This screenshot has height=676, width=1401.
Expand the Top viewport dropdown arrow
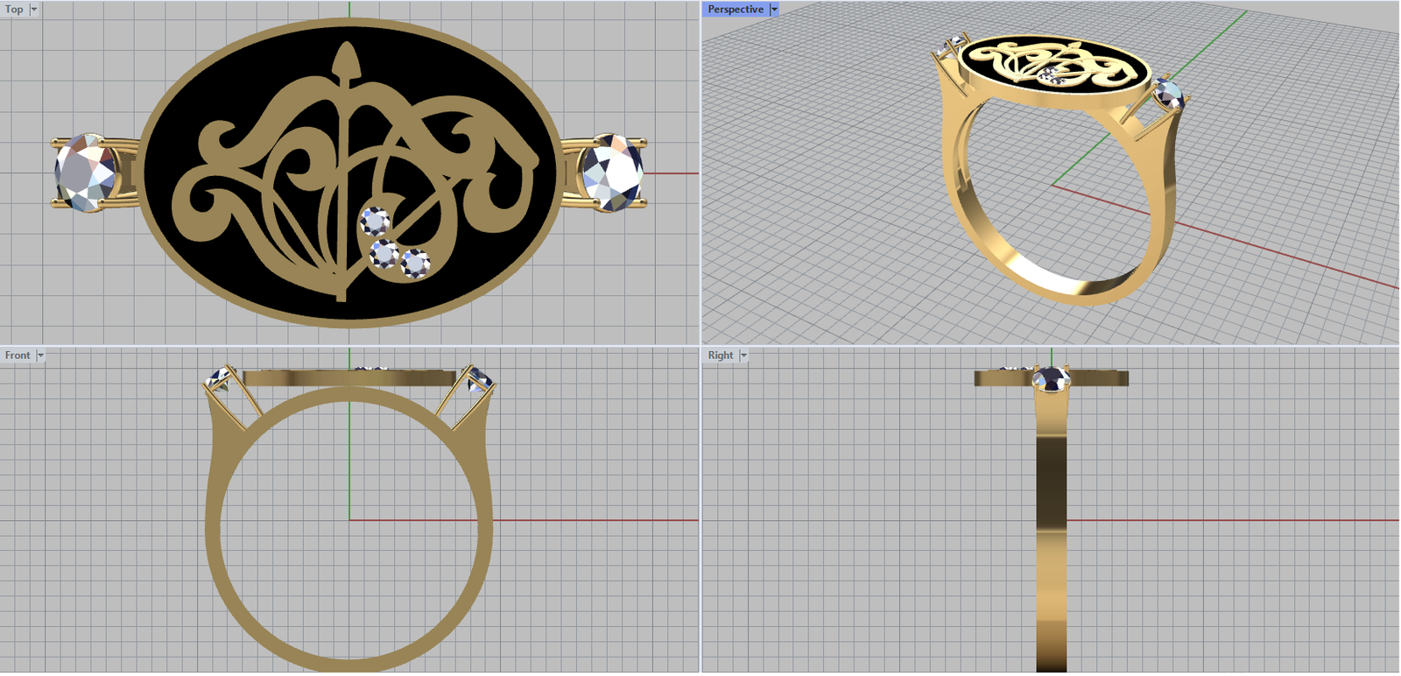coord(34,10)
